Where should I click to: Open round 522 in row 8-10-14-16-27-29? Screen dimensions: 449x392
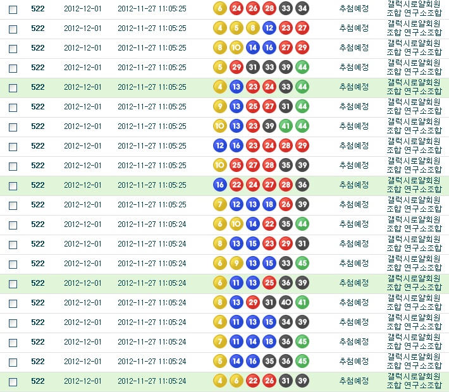pyautogui.click(x=38, y=48)
